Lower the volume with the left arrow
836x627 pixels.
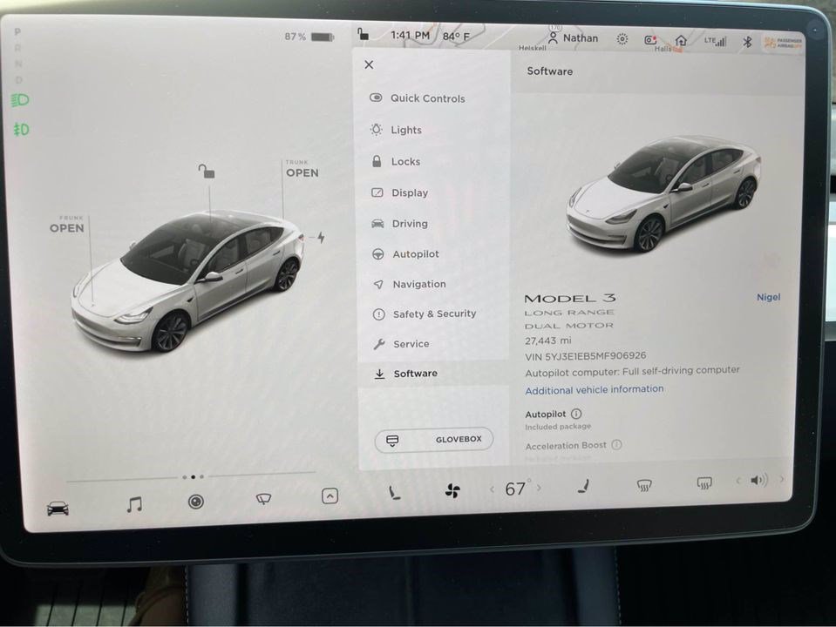[738, 480]
